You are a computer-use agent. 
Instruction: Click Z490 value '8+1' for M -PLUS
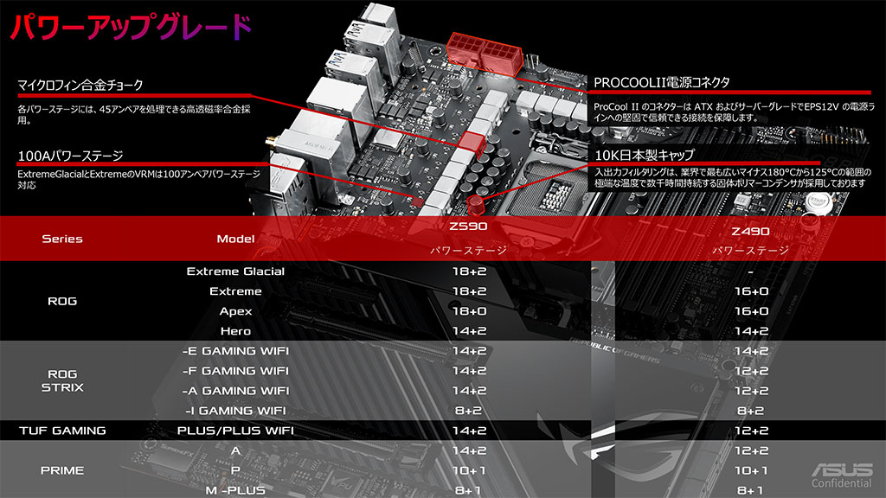pos(750,490)
